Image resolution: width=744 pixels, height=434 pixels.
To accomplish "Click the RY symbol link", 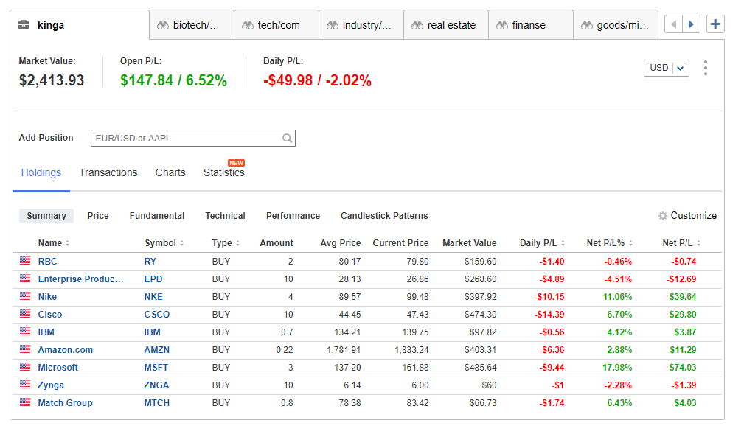I will (x=150, y=262).
